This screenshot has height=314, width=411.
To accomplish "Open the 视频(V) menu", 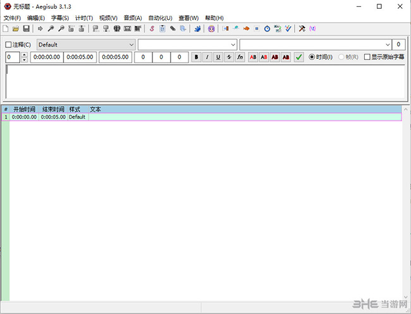I will (x=108, y=18).
